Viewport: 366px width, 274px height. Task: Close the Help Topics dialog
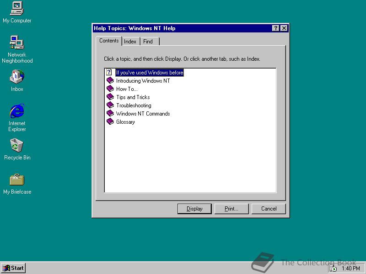(x=284, y=28)
